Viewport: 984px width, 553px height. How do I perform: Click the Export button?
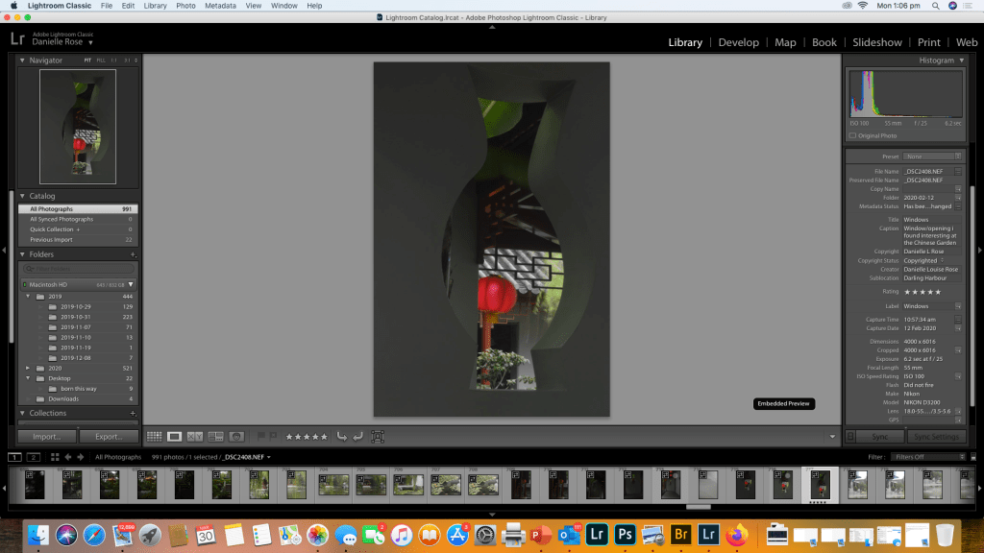pyautogui.click(x=108, y=437)
